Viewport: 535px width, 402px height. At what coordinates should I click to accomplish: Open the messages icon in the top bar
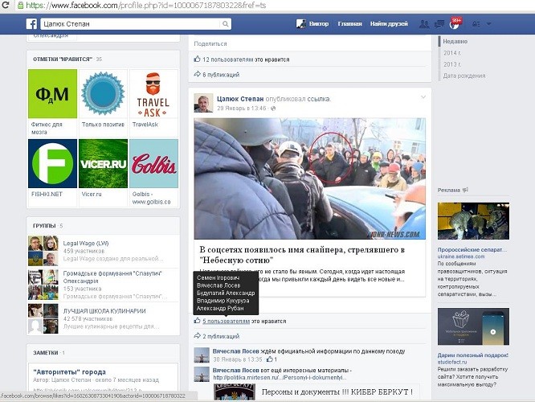point(439,24)
